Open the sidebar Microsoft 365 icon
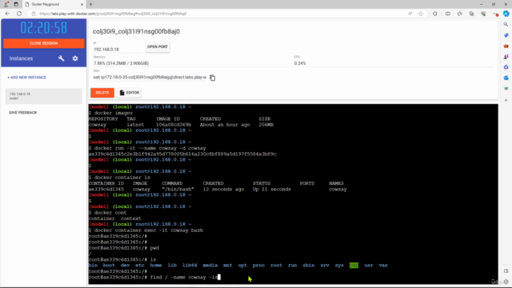Image resolution: width=512 pixels, height=288 pixels. 506,67
